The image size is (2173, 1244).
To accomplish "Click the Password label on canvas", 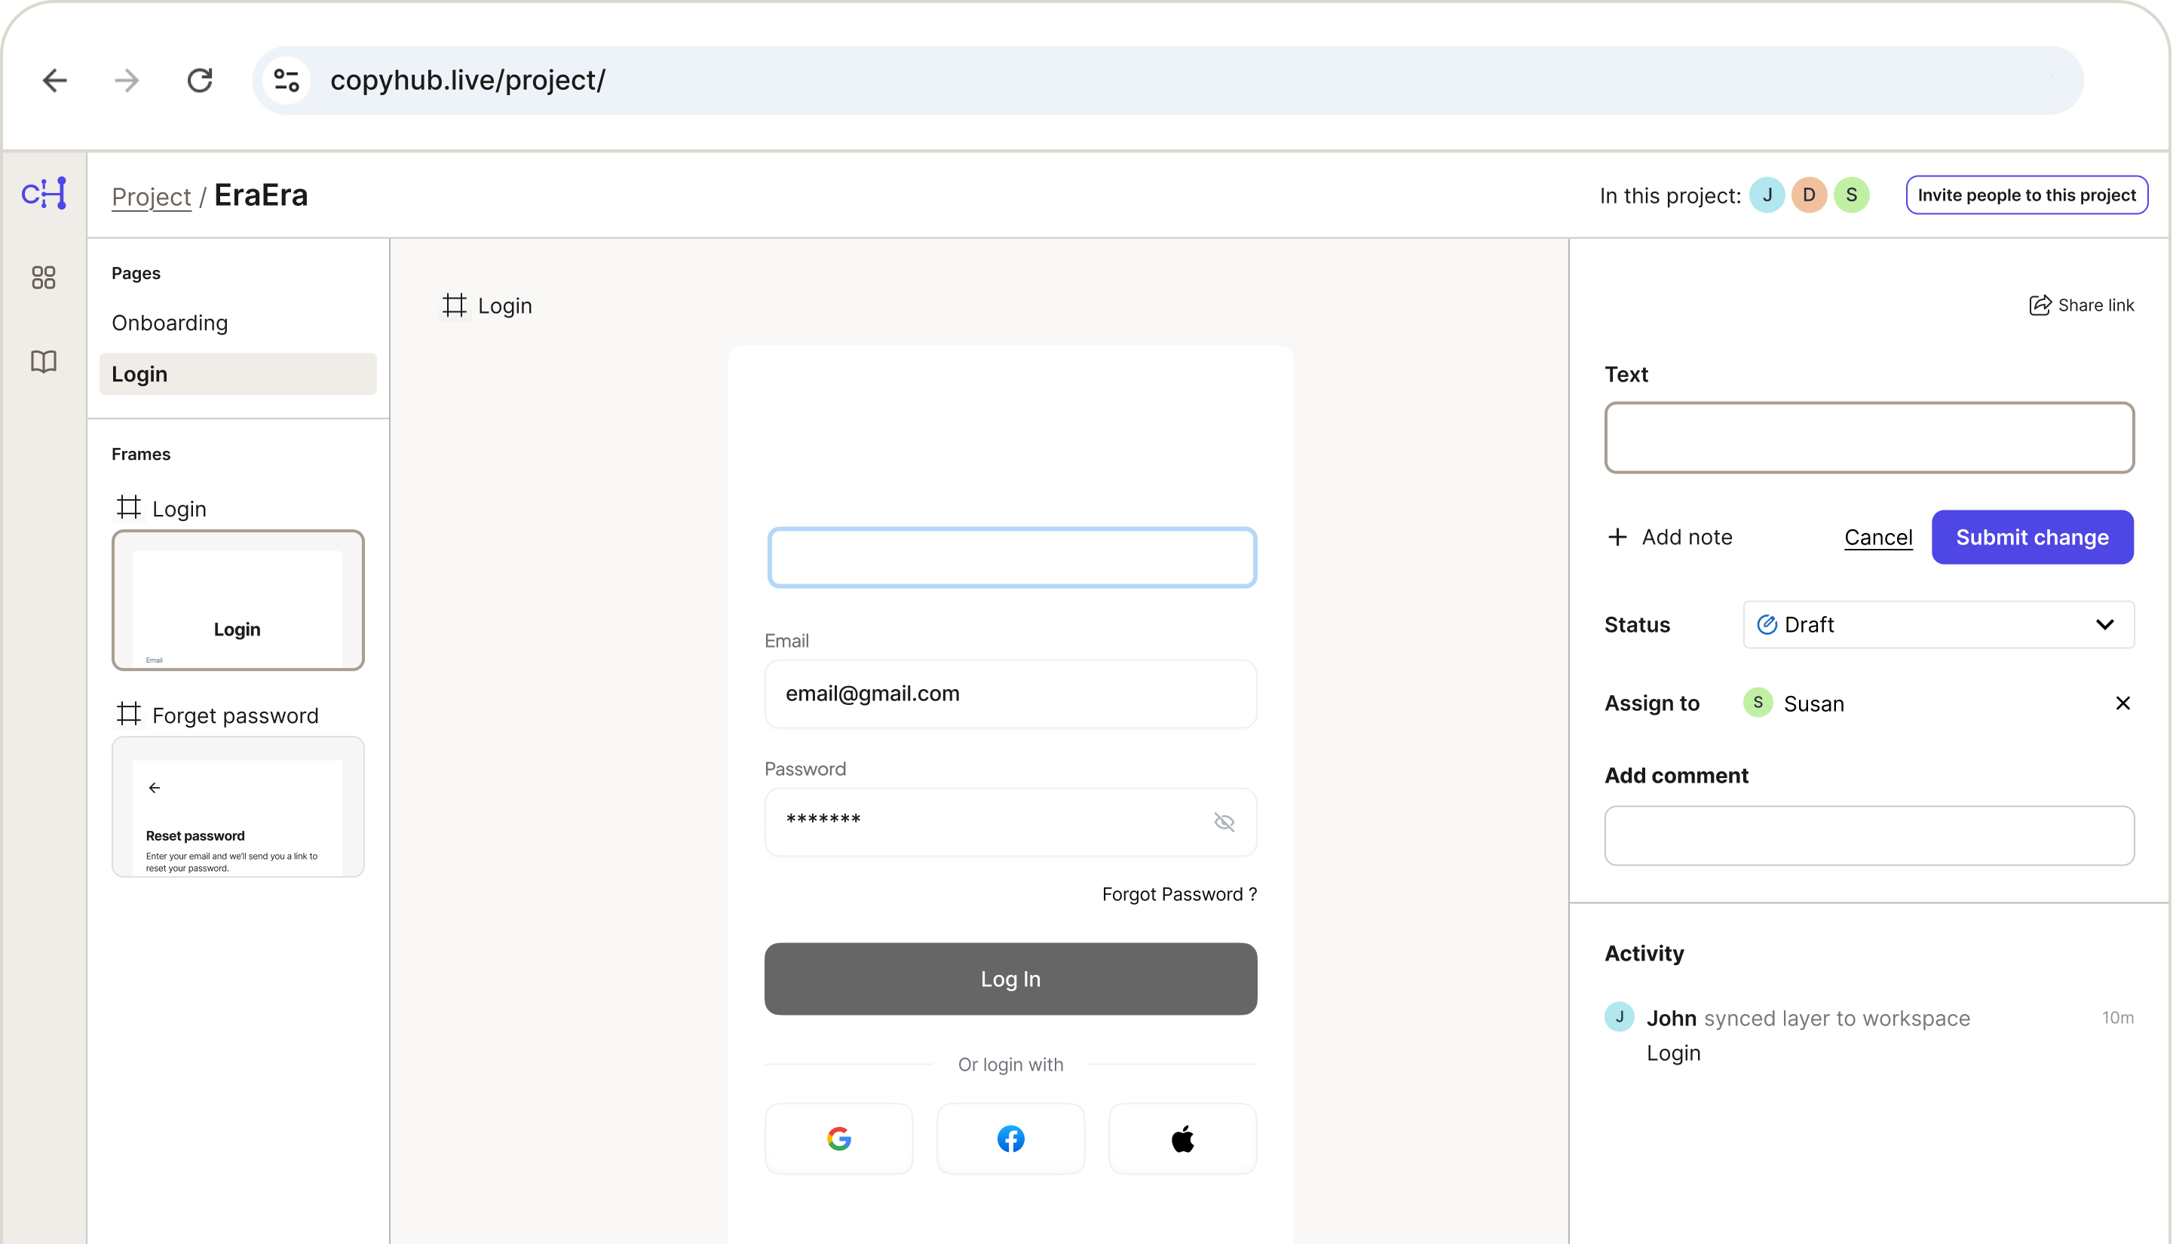I will point(805,769).
